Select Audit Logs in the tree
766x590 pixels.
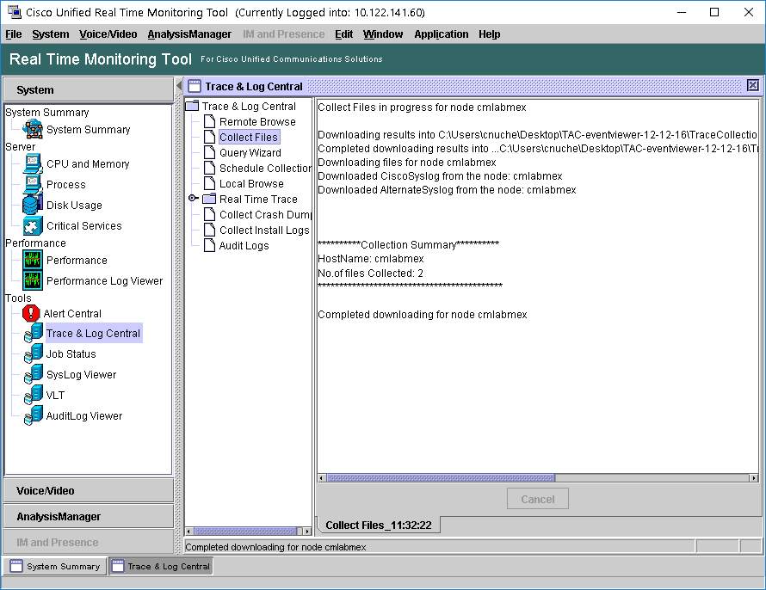click(244, 245)
